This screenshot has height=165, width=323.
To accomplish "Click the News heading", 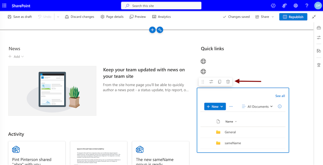I will click(15, 49).
